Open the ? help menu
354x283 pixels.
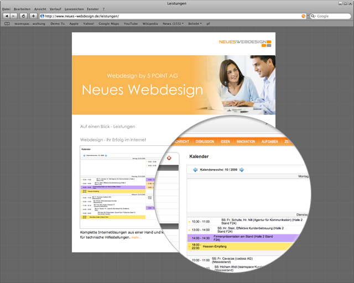click(x=103, y=9)
